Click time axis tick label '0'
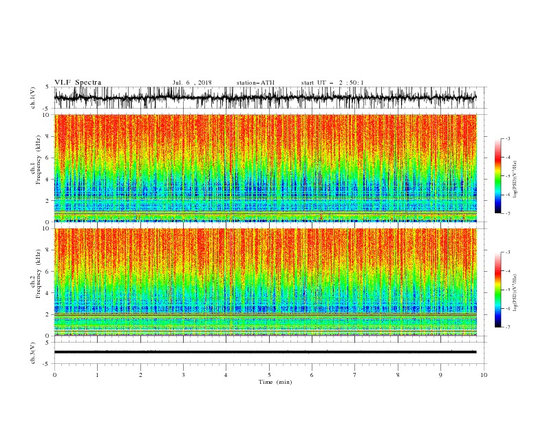The image size is (545, 421). pyautogui.click(x=54, y=375)
